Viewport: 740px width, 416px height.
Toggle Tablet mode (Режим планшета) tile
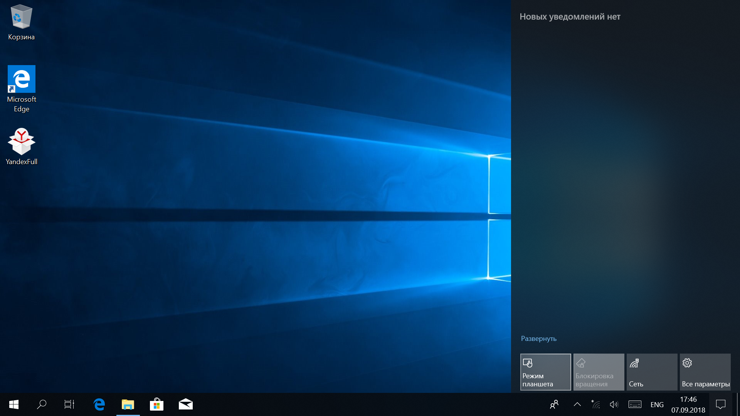click(x=545, y=372)
